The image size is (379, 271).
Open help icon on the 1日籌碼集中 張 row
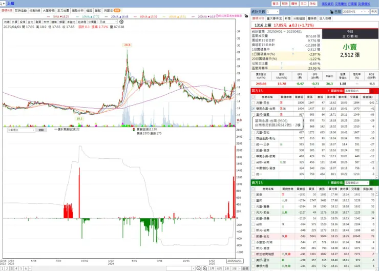[x=293, y=50]
